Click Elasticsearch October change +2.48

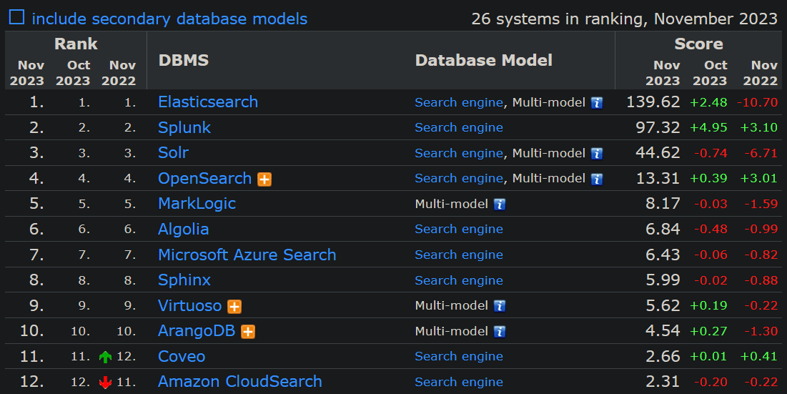click(708, 102)
